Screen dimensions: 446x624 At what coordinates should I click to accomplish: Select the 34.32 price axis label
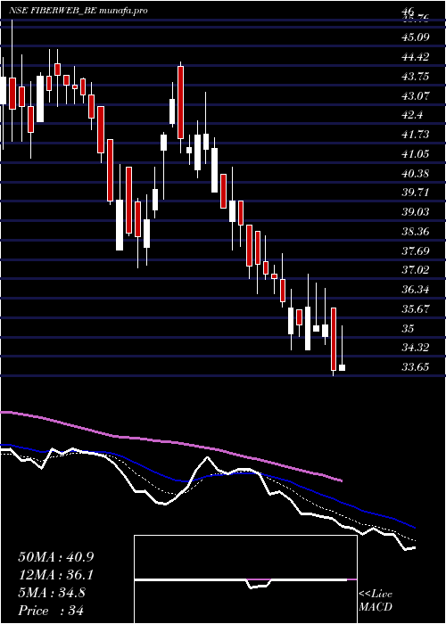(x=416, y=348)
